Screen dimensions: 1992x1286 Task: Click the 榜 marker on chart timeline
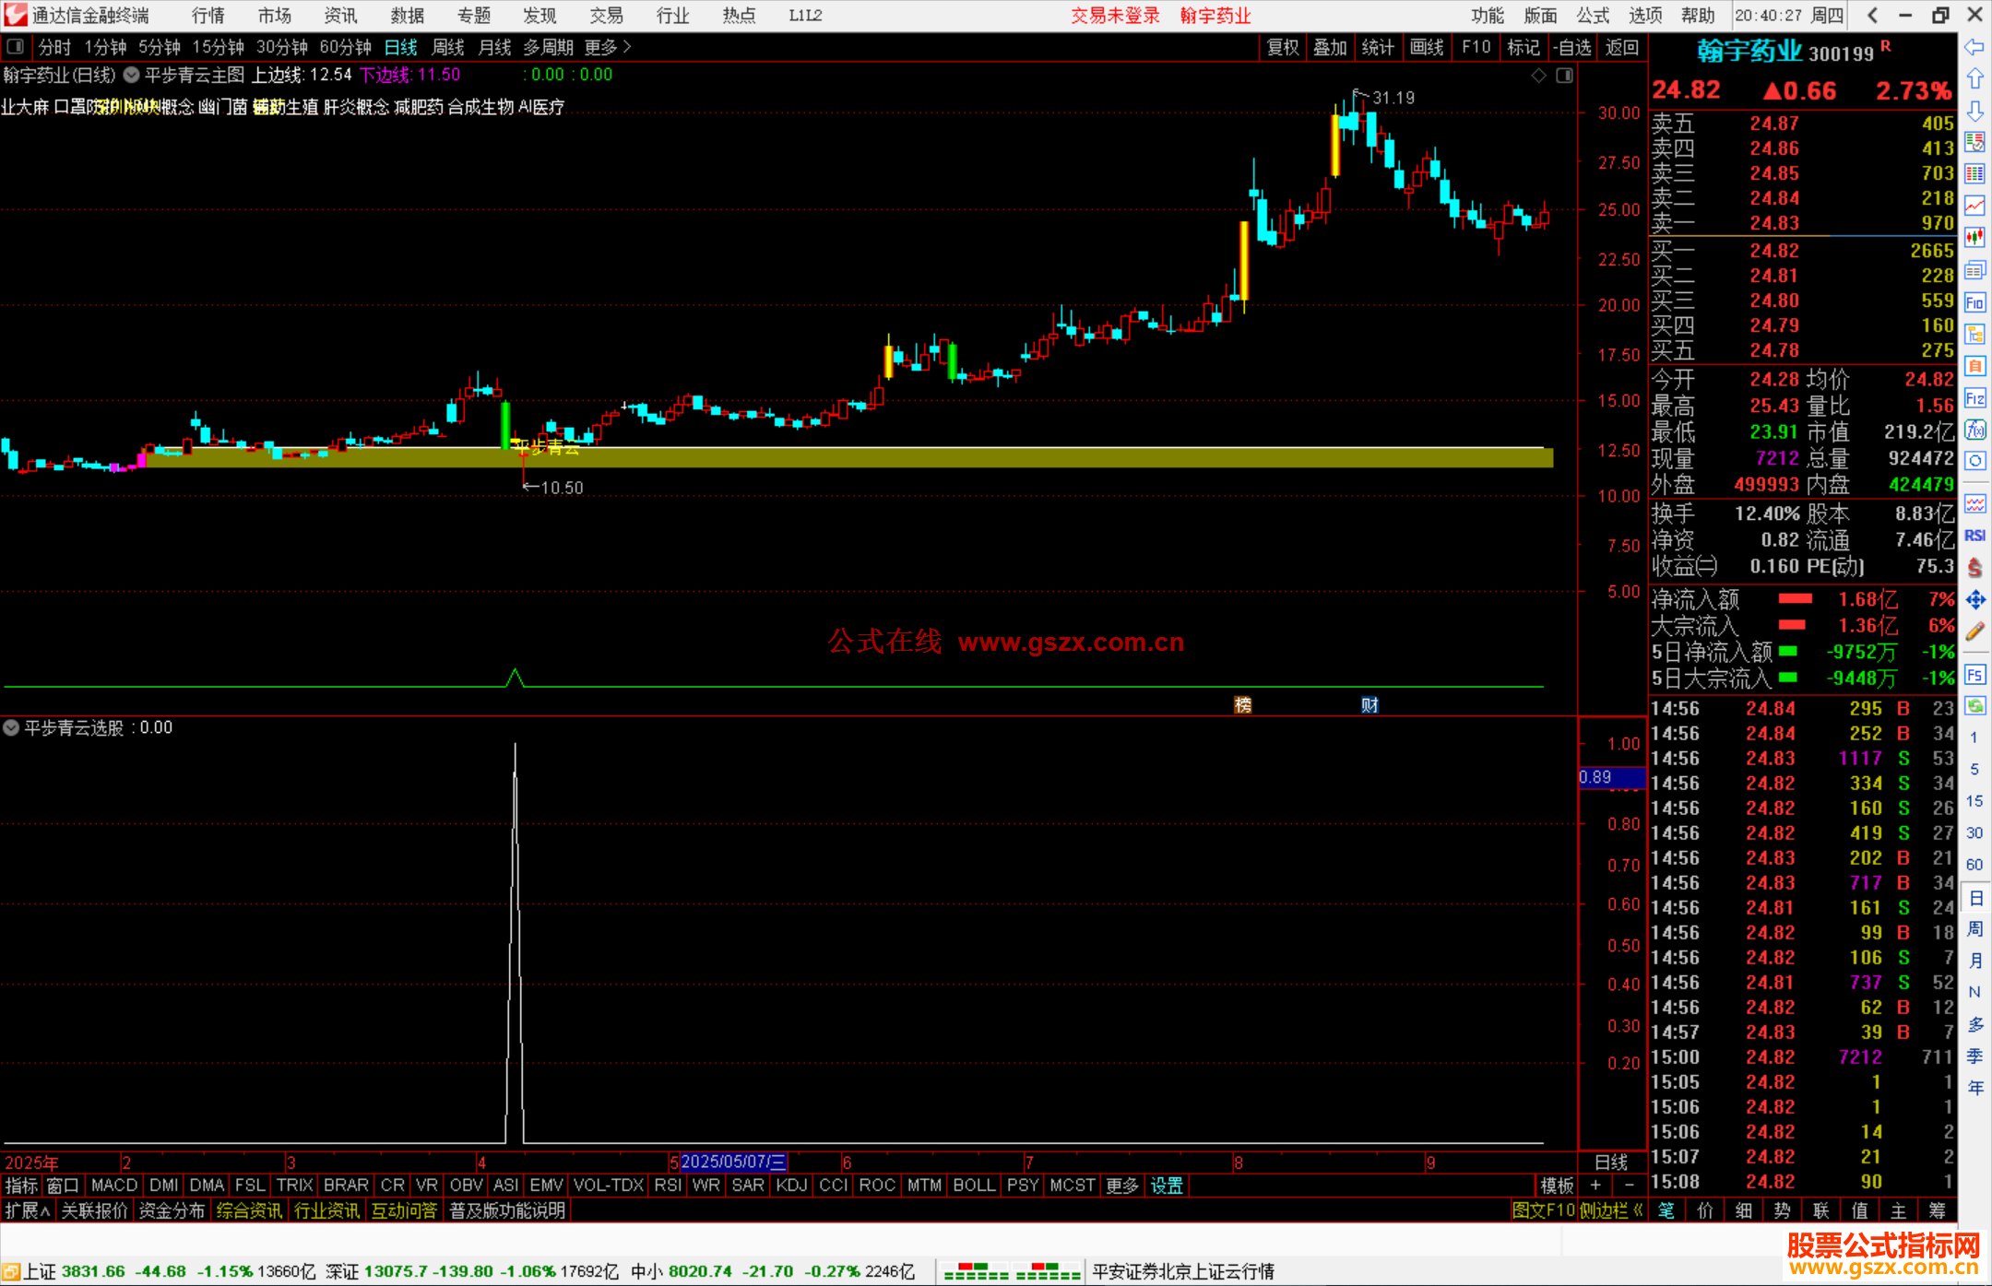[x=1243, y=705]
